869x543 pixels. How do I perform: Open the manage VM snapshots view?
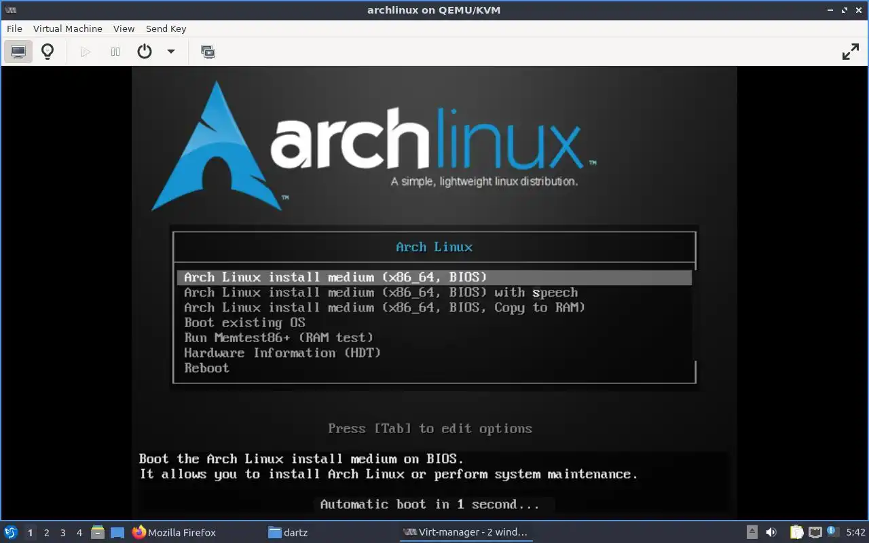208,52
